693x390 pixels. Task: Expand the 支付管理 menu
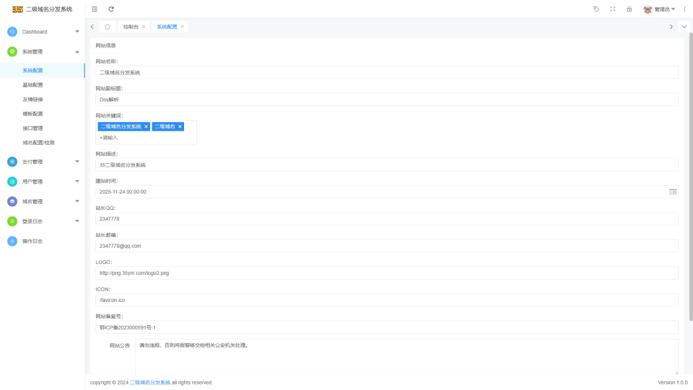point(42,162)
